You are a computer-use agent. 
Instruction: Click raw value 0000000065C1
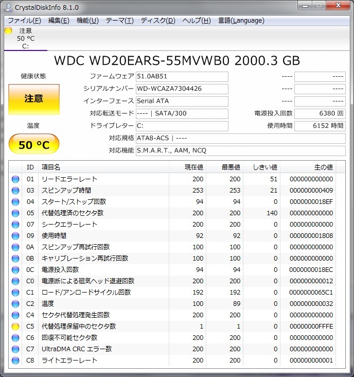(311, 293)
